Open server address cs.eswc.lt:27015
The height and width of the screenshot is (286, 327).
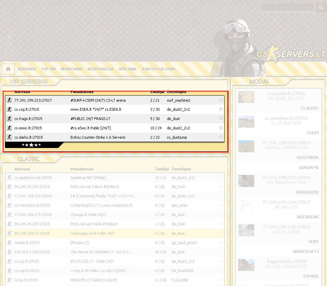coord(28,128)
